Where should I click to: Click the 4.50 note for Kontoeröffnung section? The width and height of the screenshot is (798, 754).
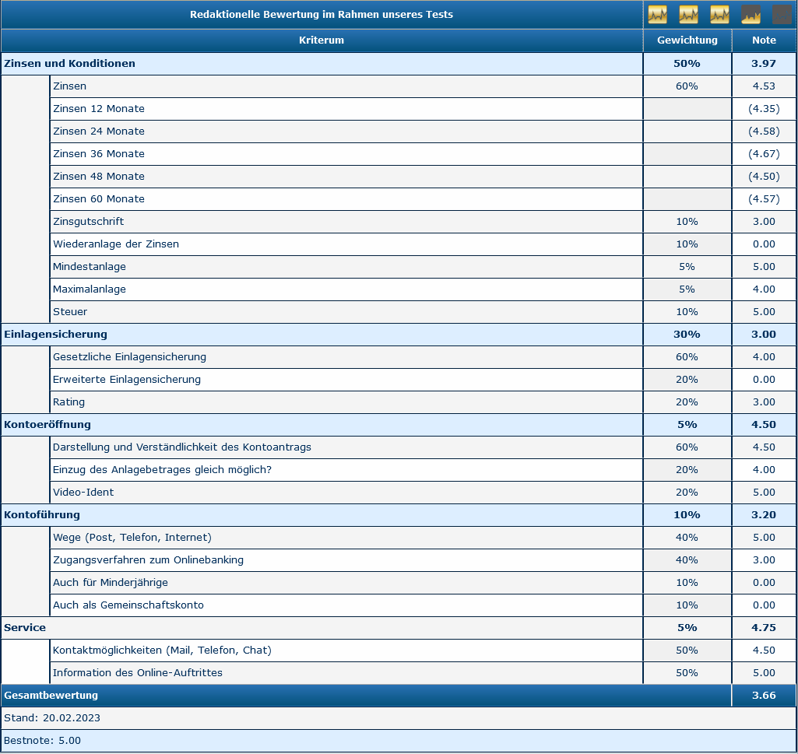(x=764, y=425)
